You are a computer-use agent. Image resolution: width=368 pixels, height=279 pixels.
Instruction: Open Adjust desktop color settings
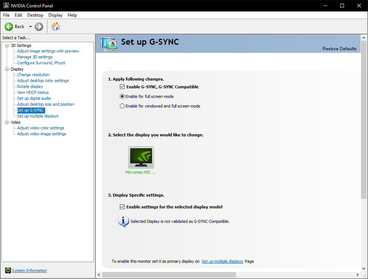pyautogui.click(x=43, y=81)
